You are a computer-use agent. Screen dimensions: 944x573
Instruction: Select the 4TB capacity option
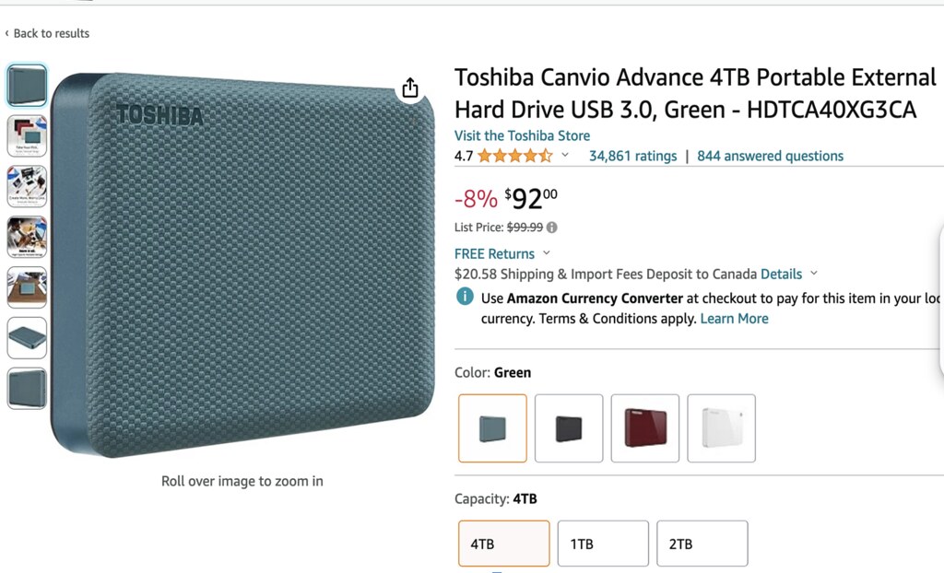(x=504, y=544)
